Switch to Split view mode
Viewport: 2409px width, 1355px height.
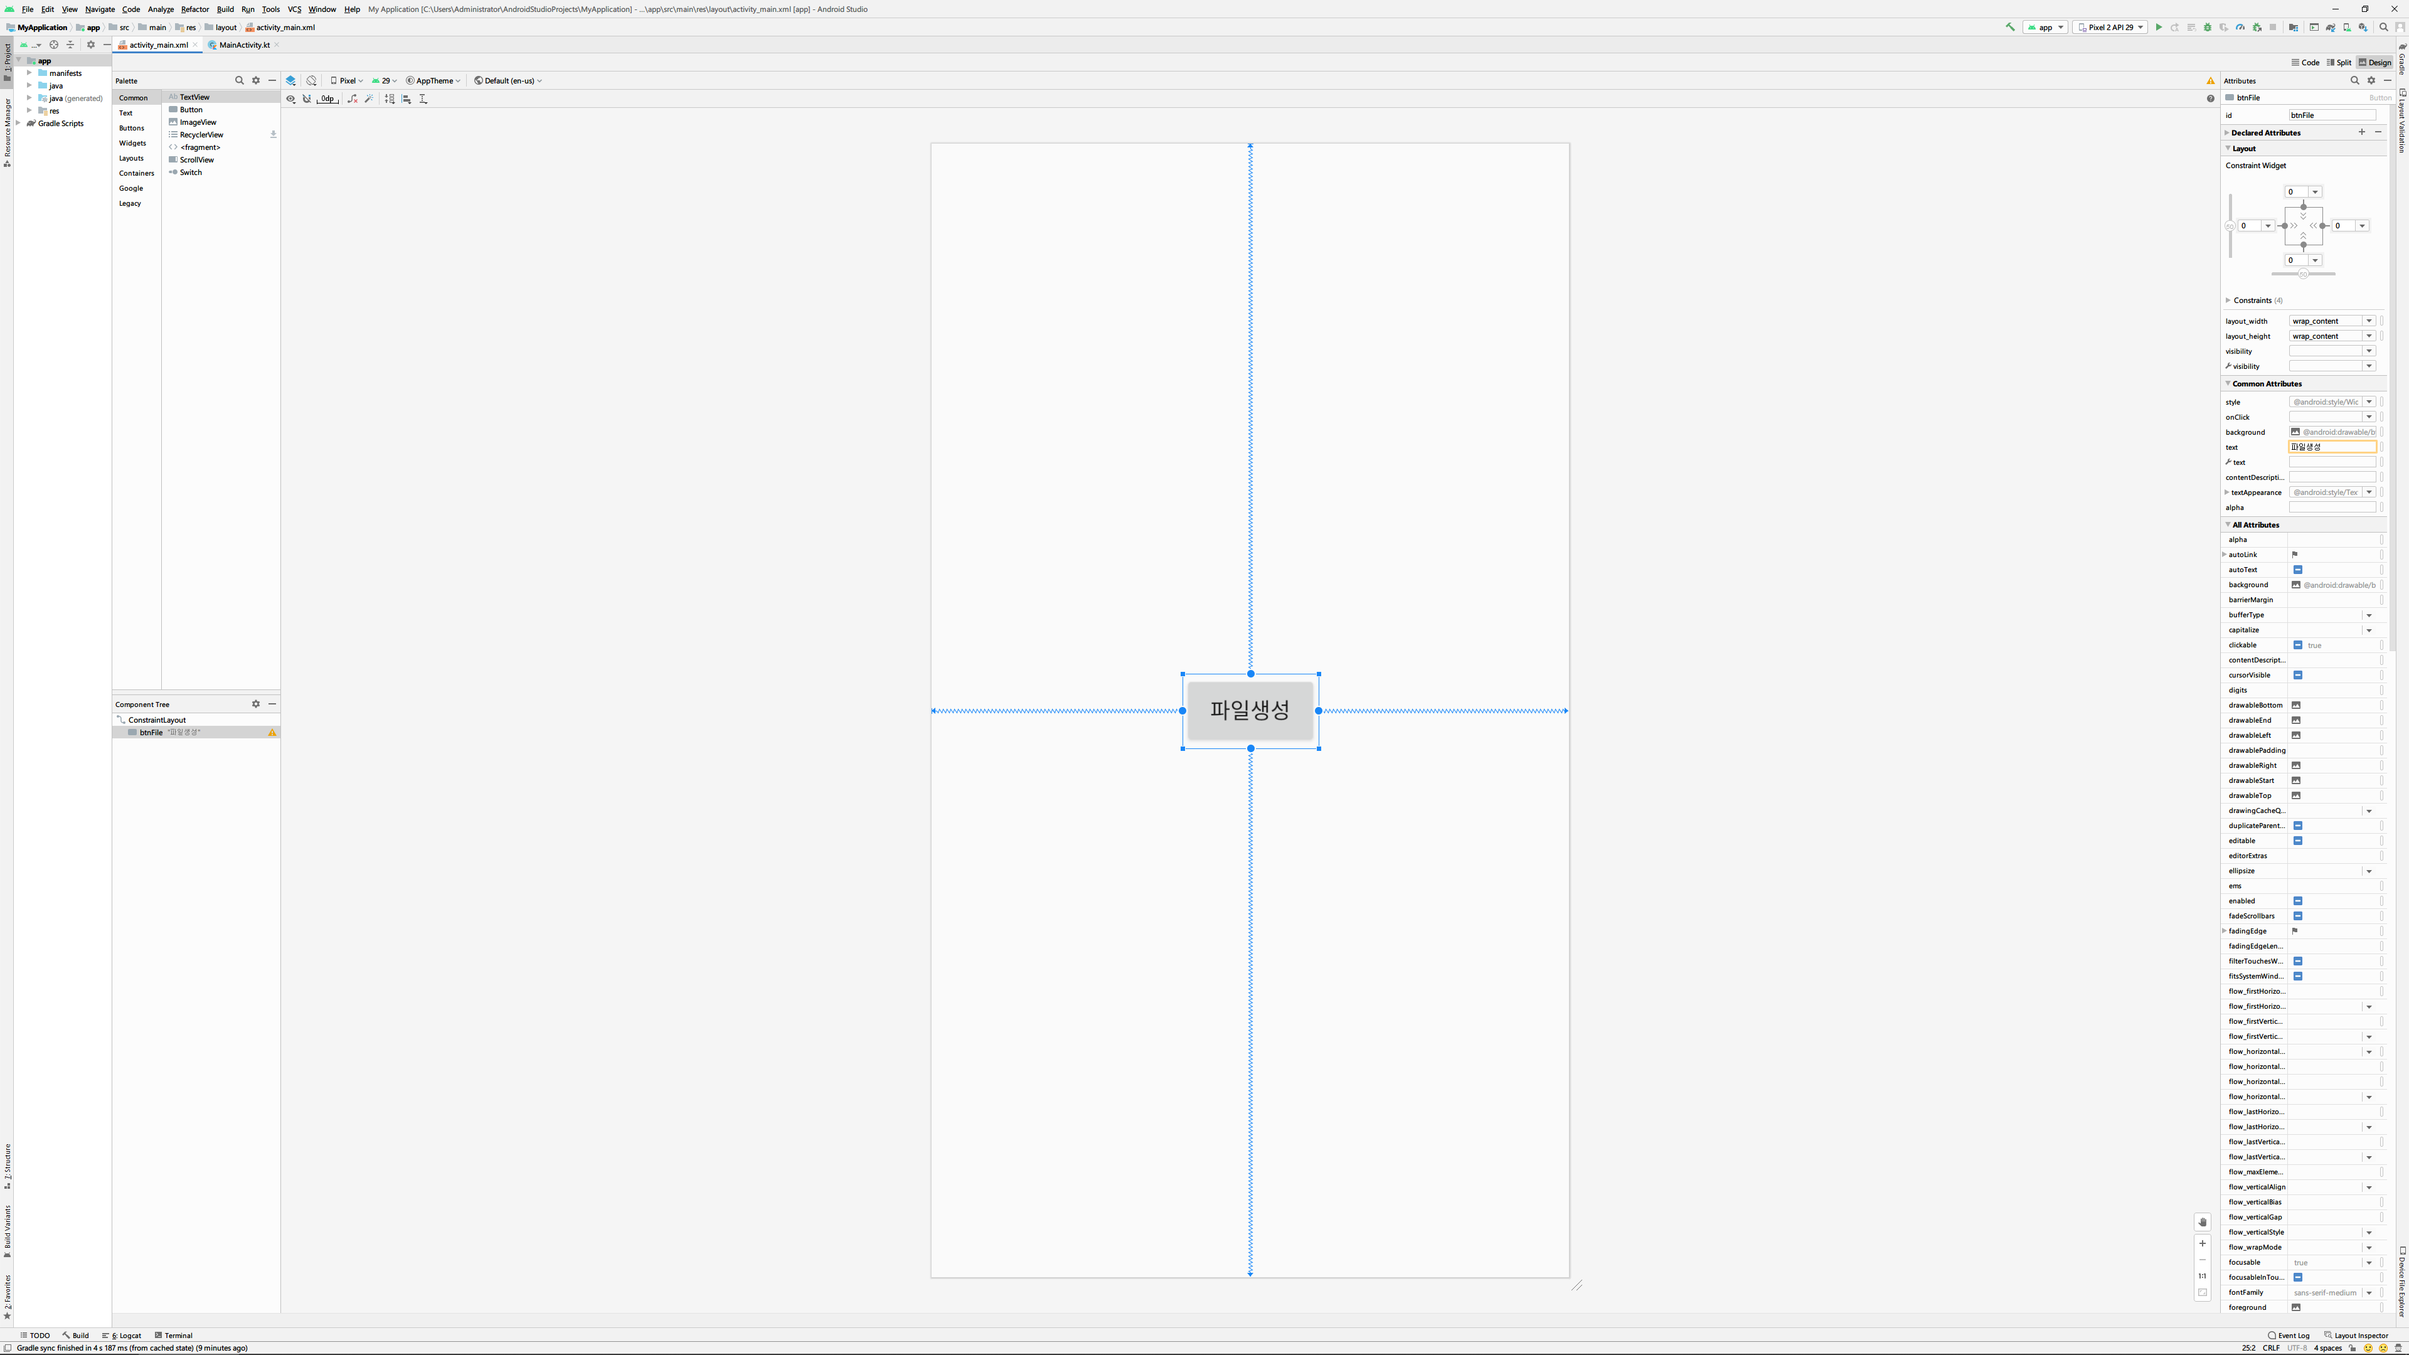(2338, 63)
